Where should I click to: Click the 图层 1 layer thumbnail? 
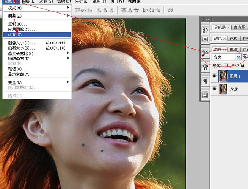click(223, 76)
